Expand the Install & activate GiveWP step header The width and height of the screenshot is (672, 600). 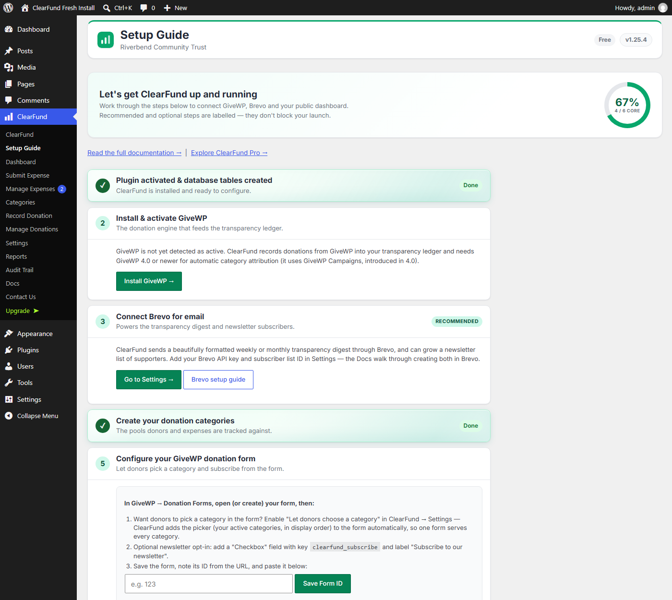[x=289, y=223]
